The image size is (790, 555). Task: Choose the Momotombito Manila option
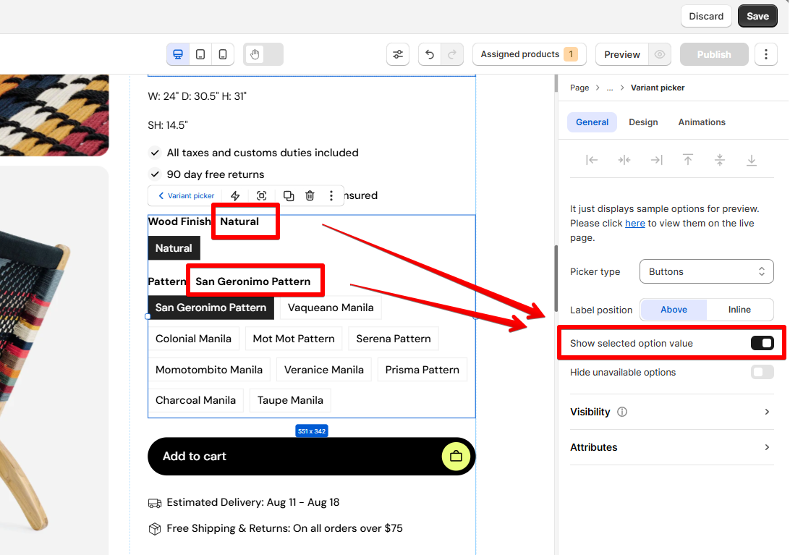209,370
